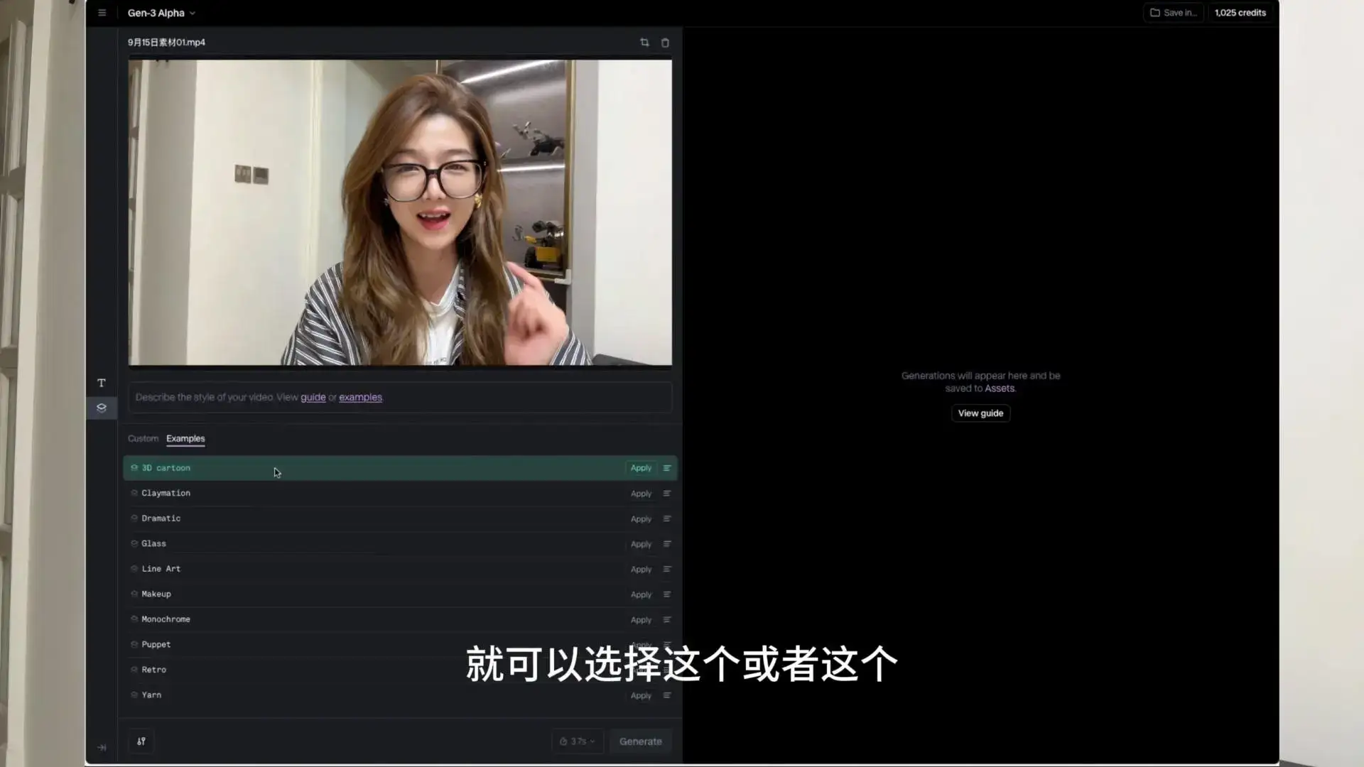Select the text prompt tool in the sidebar

pyautogui.click(x=101, y=382)
